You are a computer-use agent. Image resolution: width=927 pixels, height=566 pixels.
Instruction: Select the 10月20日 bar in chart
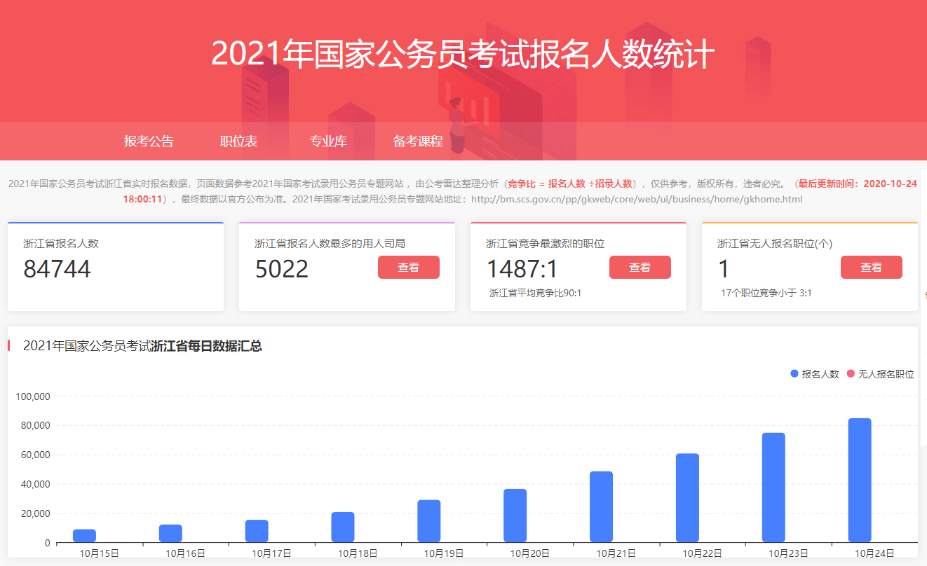(x=515, y=516)
